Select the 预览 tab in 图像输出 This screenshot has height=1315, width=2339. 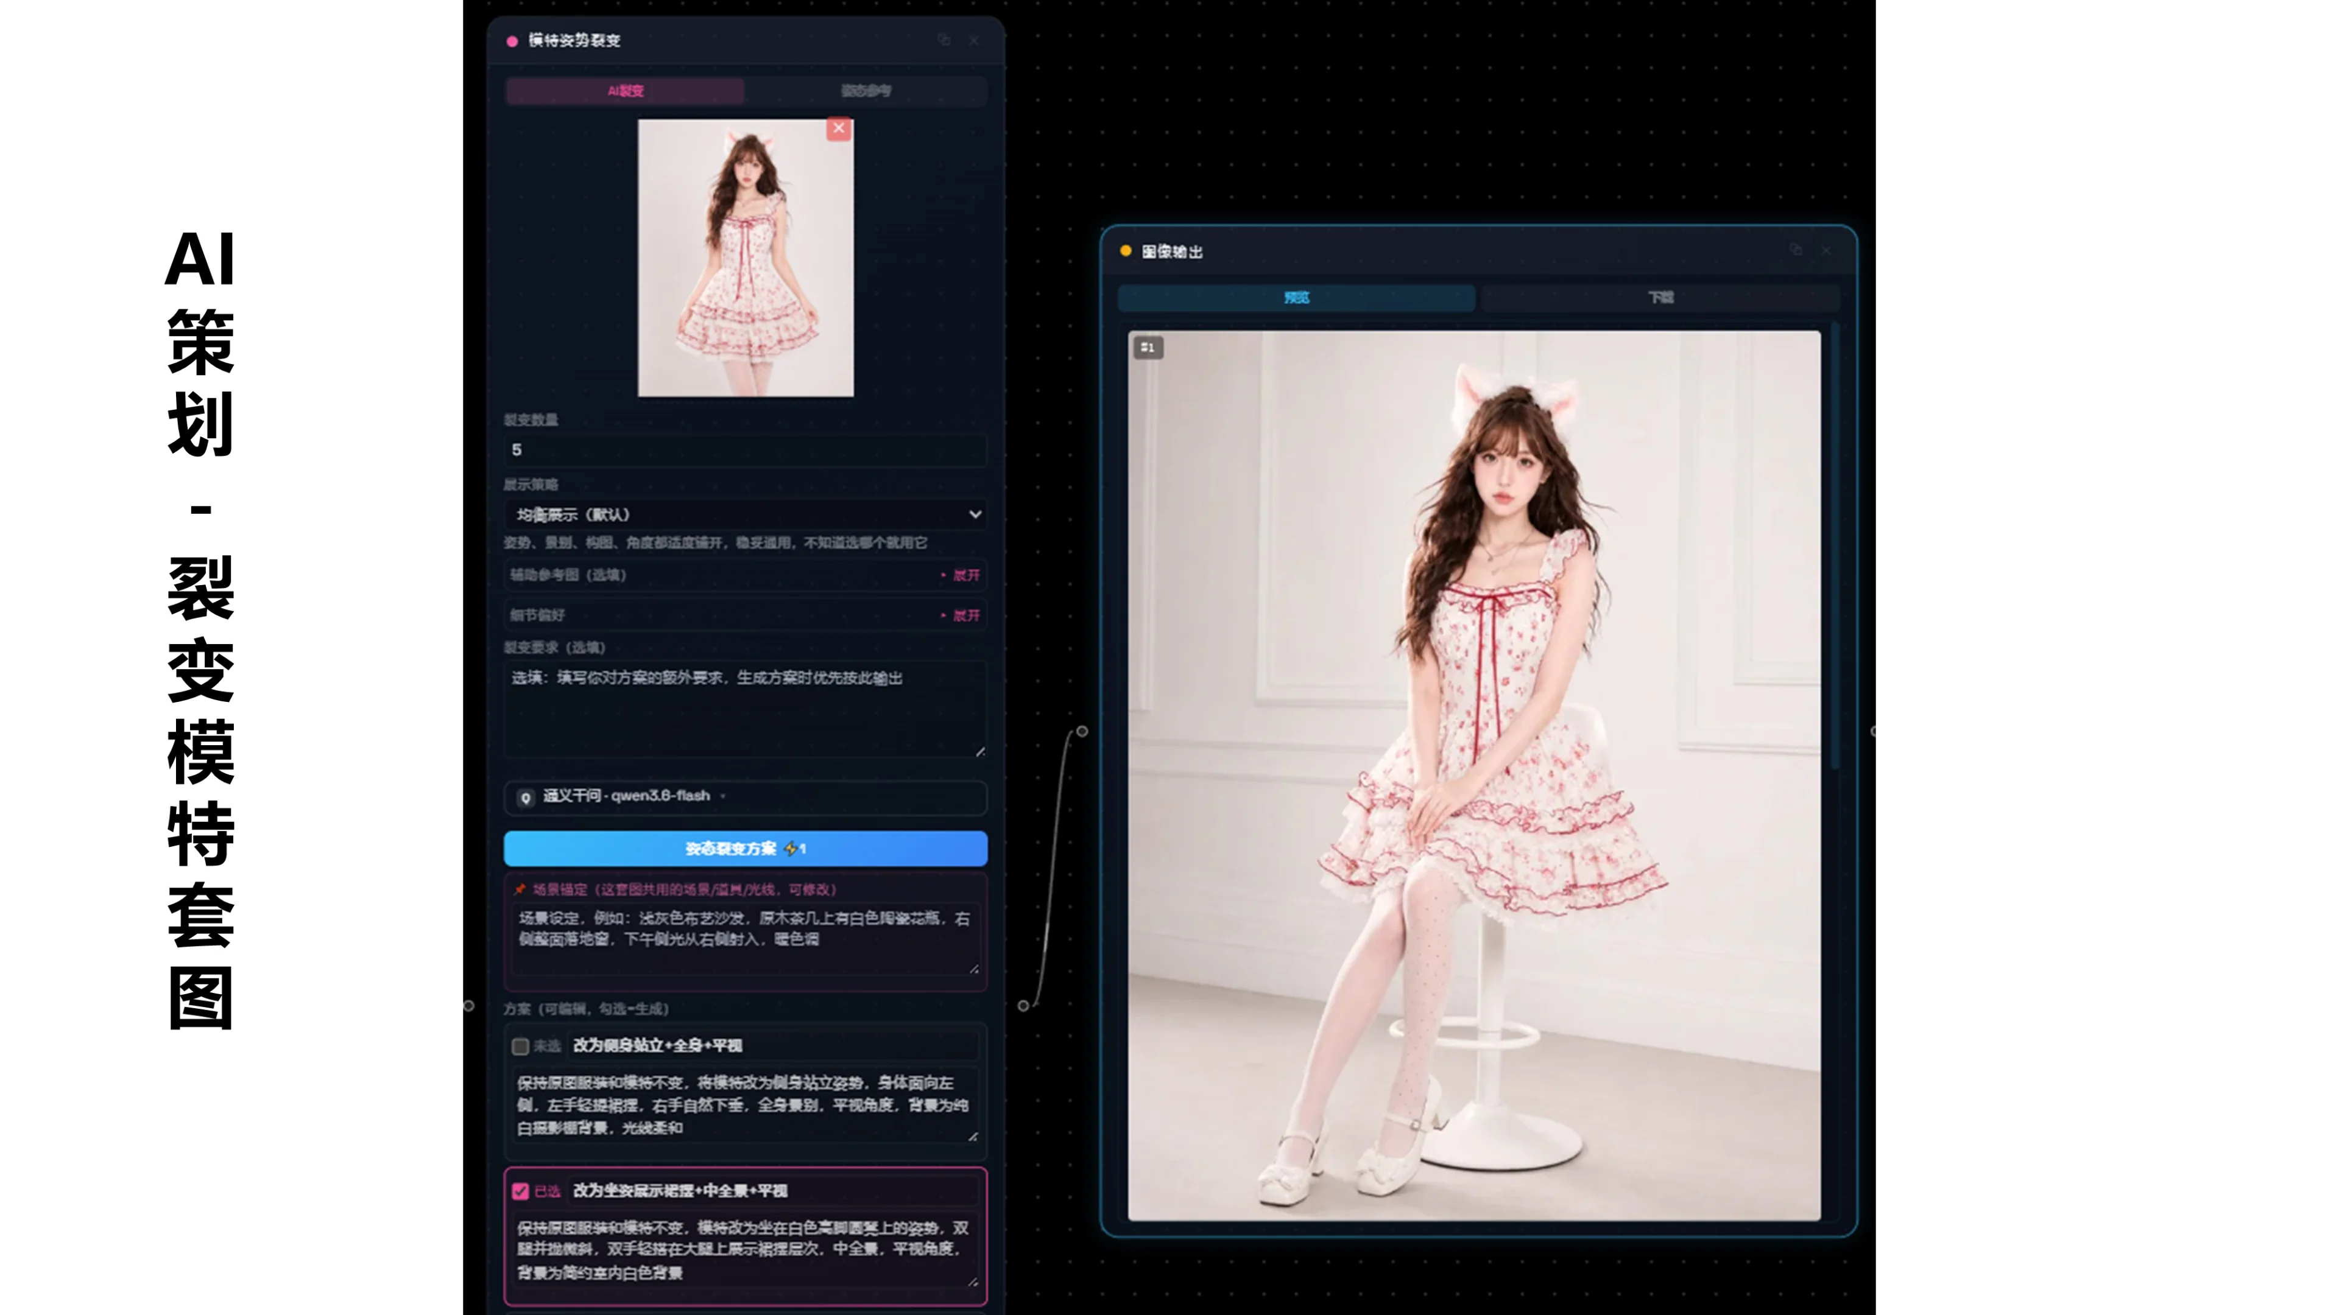[1296, 298]
